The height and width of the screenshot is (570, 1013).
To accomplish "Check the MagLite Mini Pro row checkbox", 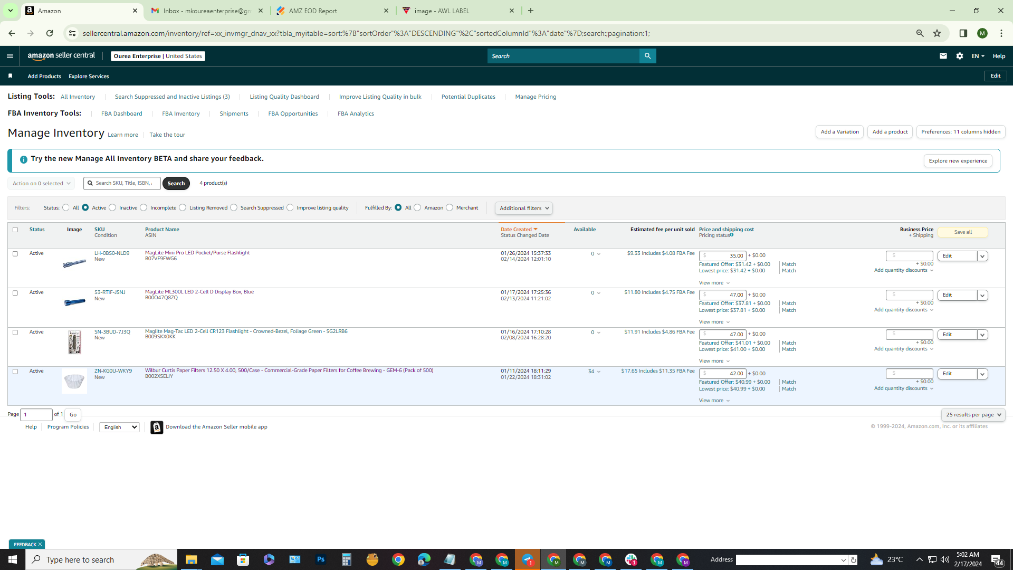I will [15, 254].
